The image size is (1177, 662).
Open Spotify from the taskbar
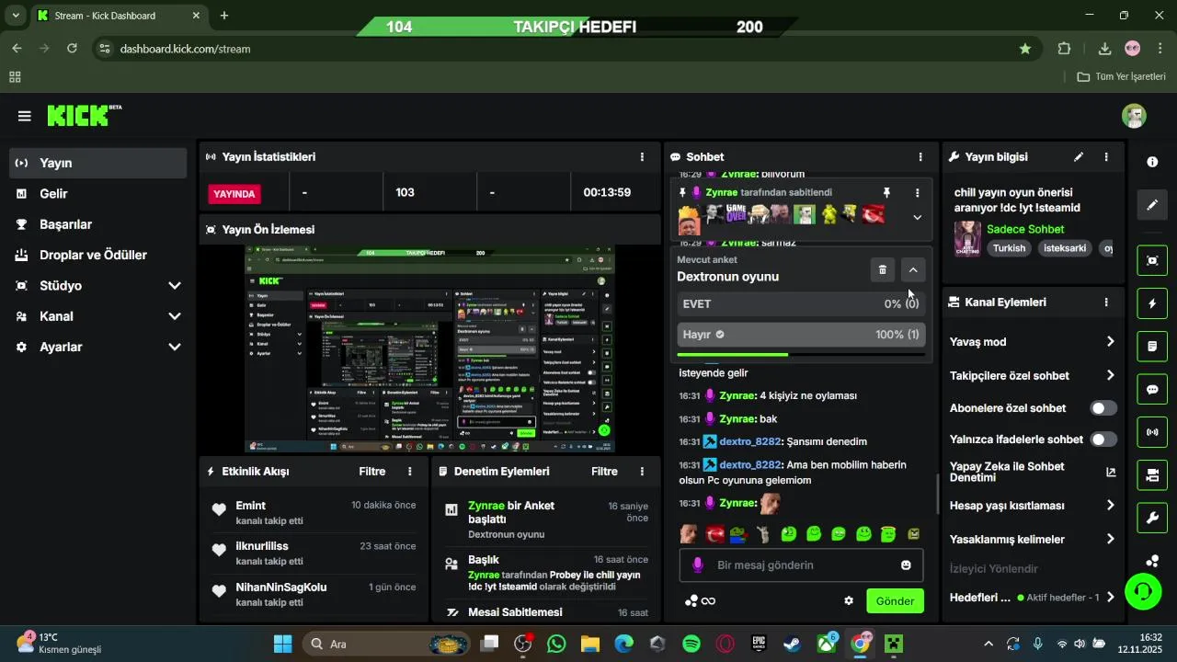(x=691, y=644)
